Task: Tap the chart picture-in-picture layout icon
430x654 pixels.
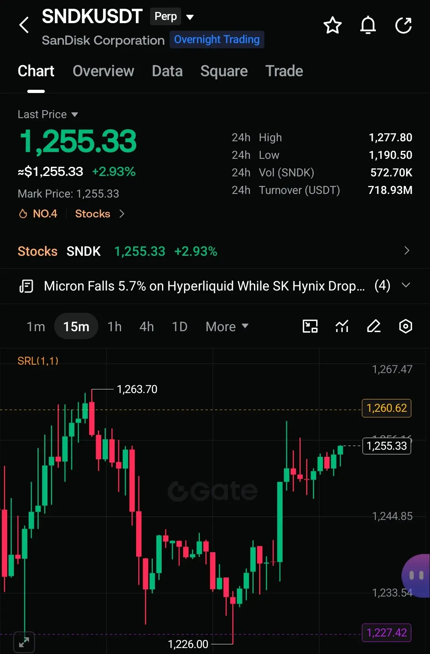Action: [x=310, y=326]
